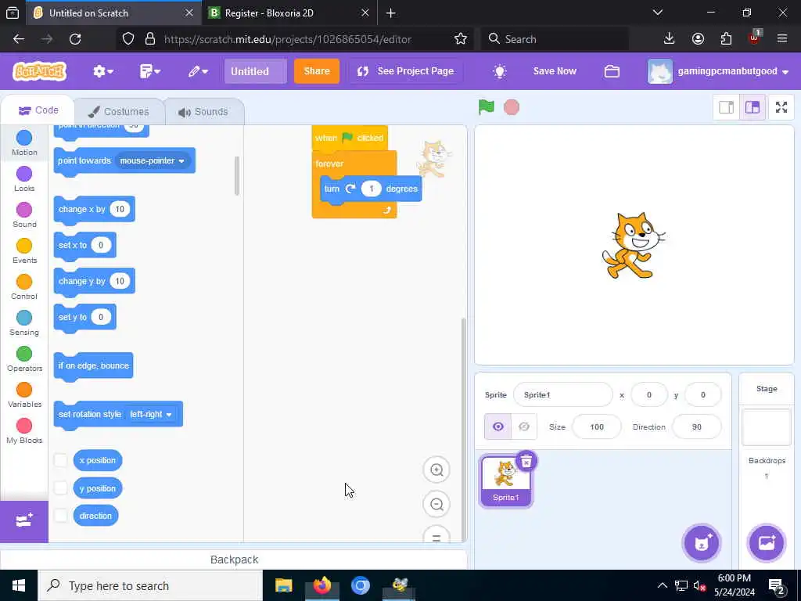Screen dimensions: 801x601
Task: Select the My Blocks category
Action: [x=24, y=431]
